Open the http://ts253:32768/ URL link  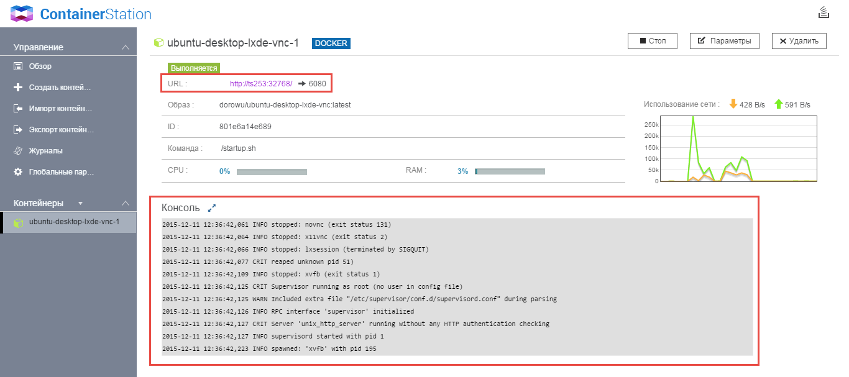(261, 83)
